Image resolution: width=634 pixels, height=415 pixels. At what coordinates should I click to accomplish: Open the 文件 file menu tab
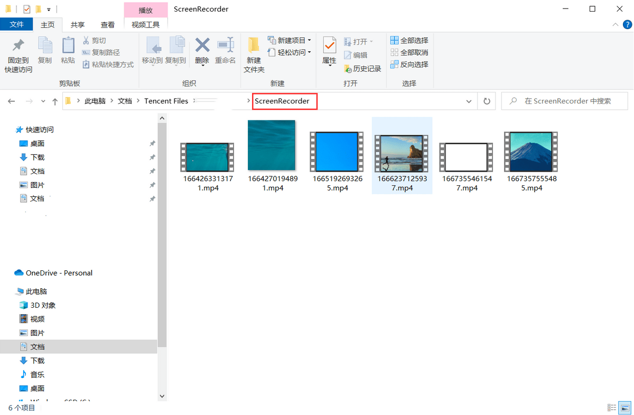[17, 24]
